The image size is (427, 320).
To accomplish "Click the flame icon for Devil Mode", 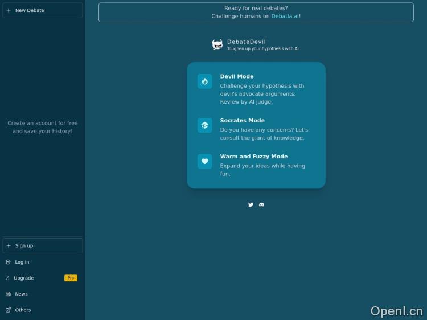I will [205, 81].
